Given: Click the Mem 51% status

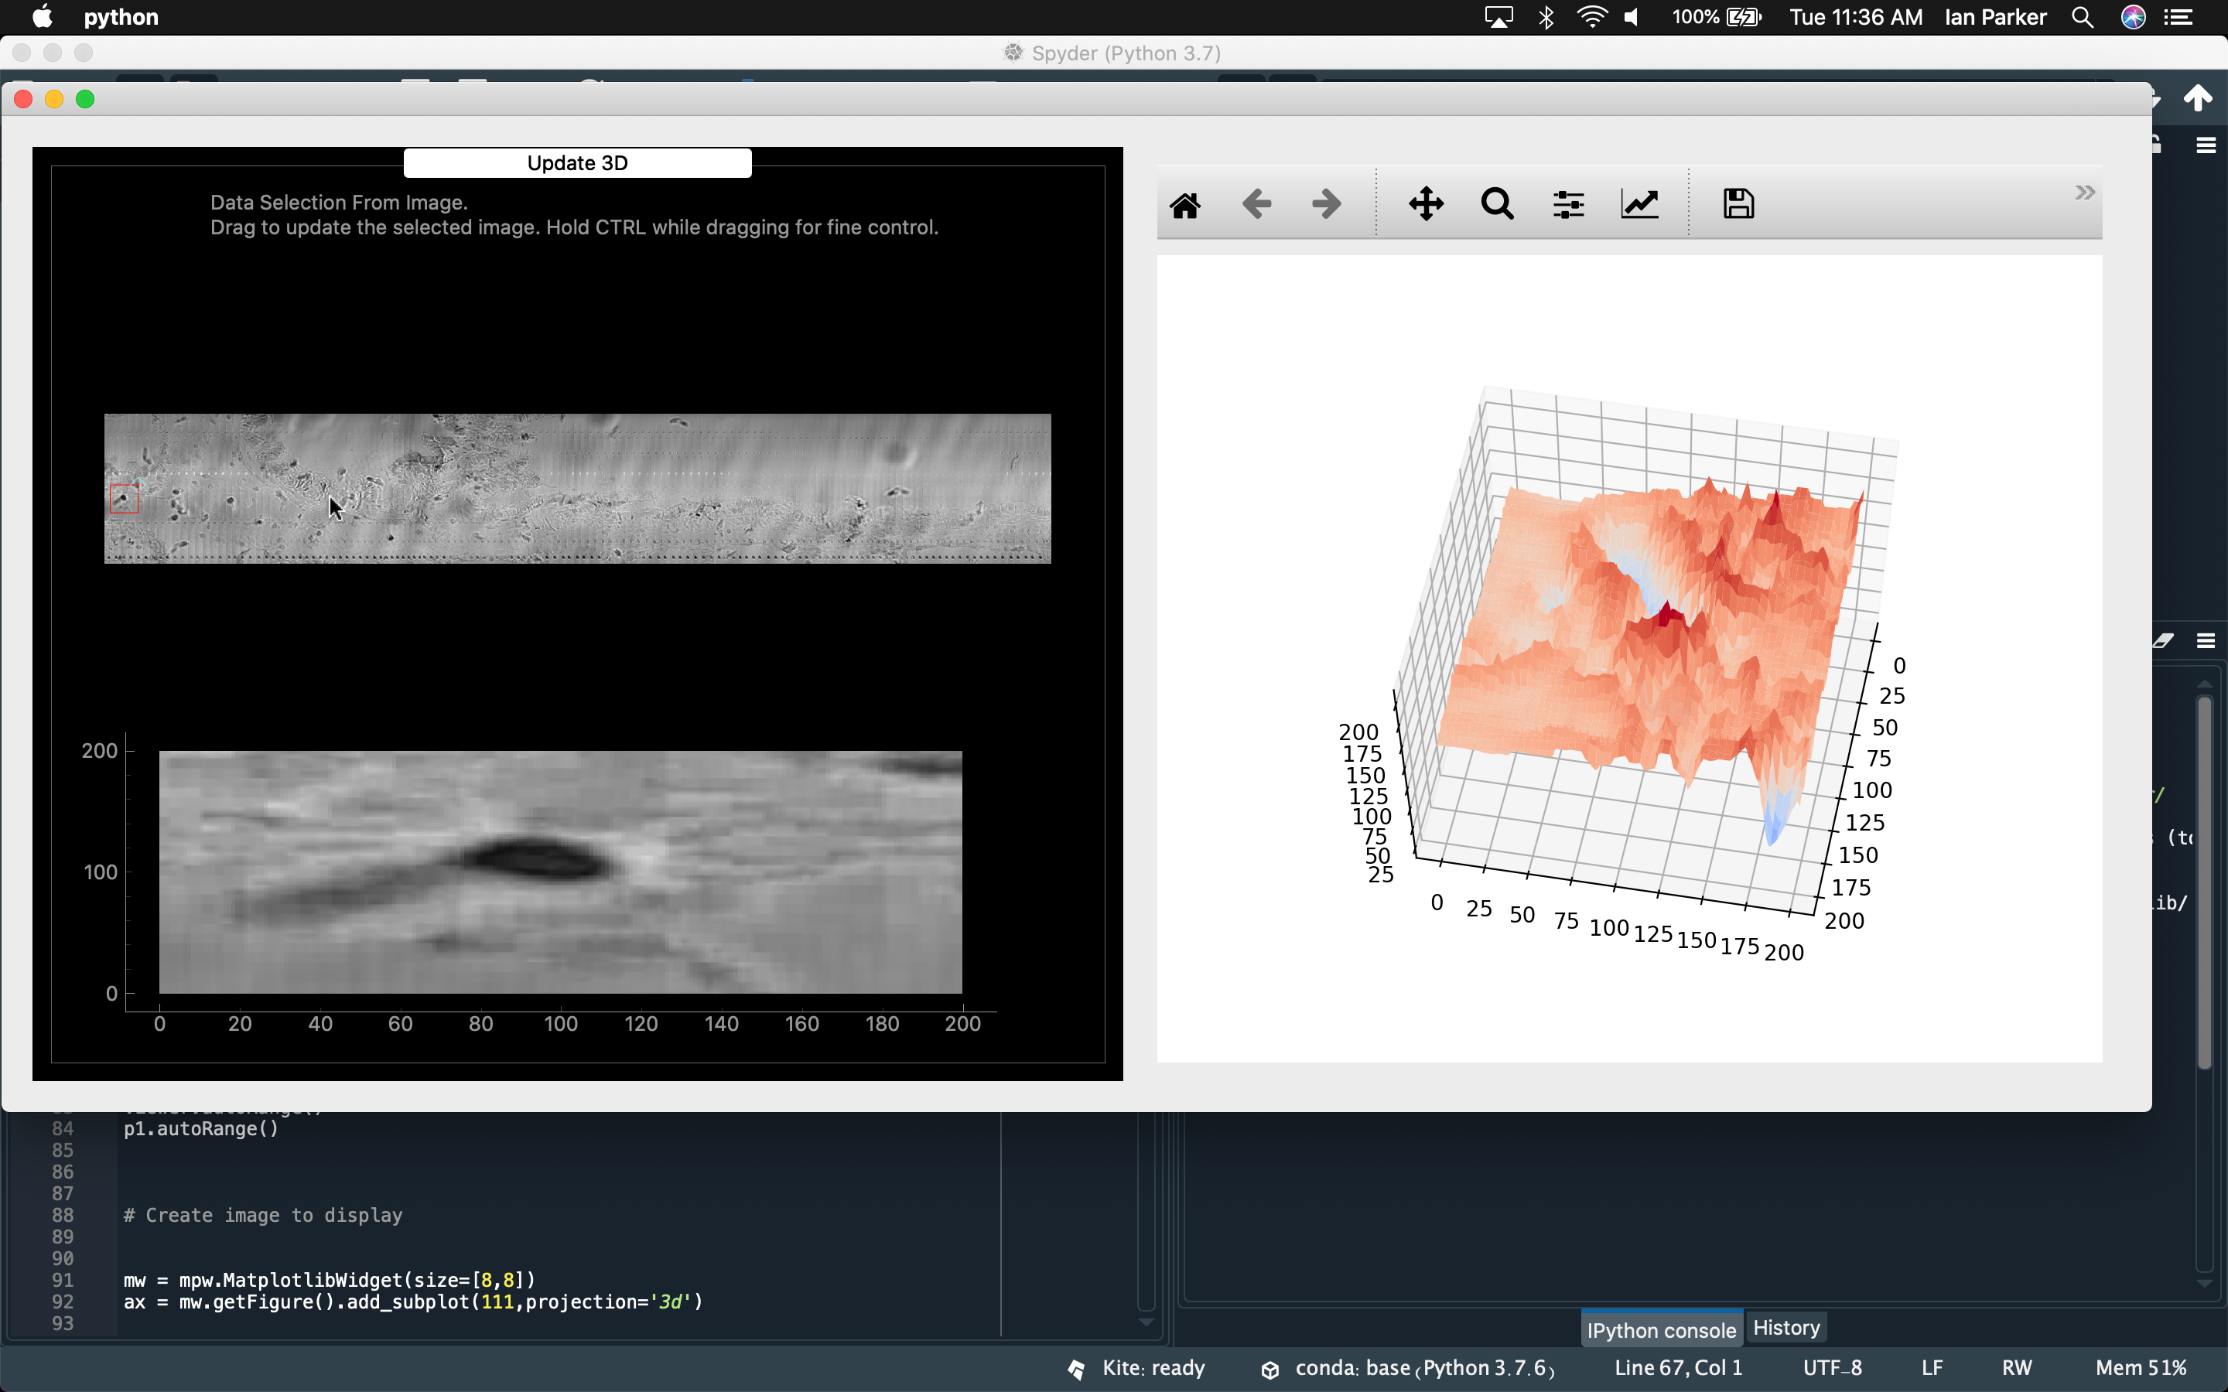Looking at the screenshot, I should [x=2141, y=1368].
